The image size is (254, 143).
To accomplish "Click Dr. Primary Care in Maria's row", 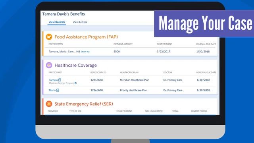I will (173, 90).
